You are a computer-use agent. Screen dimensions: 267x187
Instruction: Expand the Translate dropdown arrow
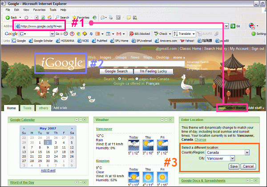click(194, 34)
